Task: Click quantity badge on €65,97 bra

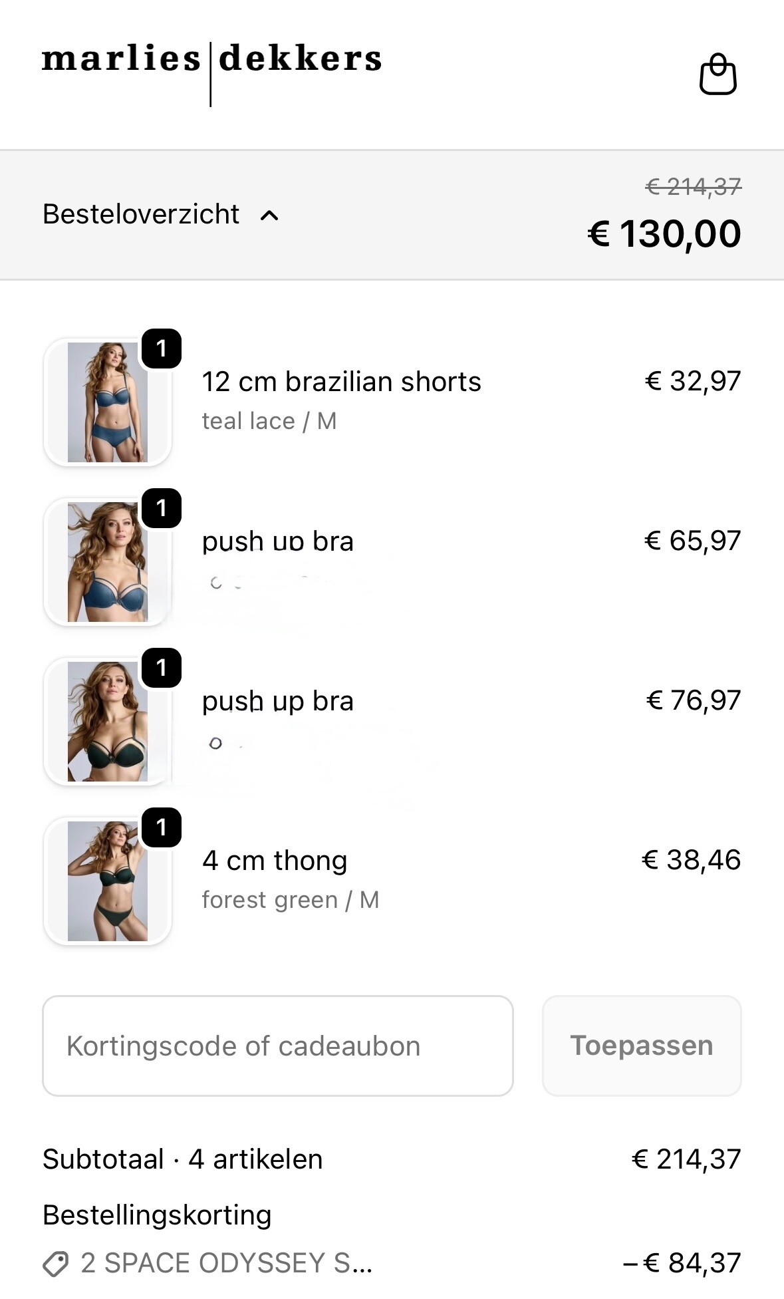Action: 162,508
